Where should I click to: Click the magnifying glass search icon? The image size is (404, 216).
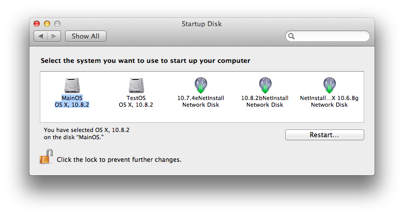pyautogui.click(x=291, y=36)
